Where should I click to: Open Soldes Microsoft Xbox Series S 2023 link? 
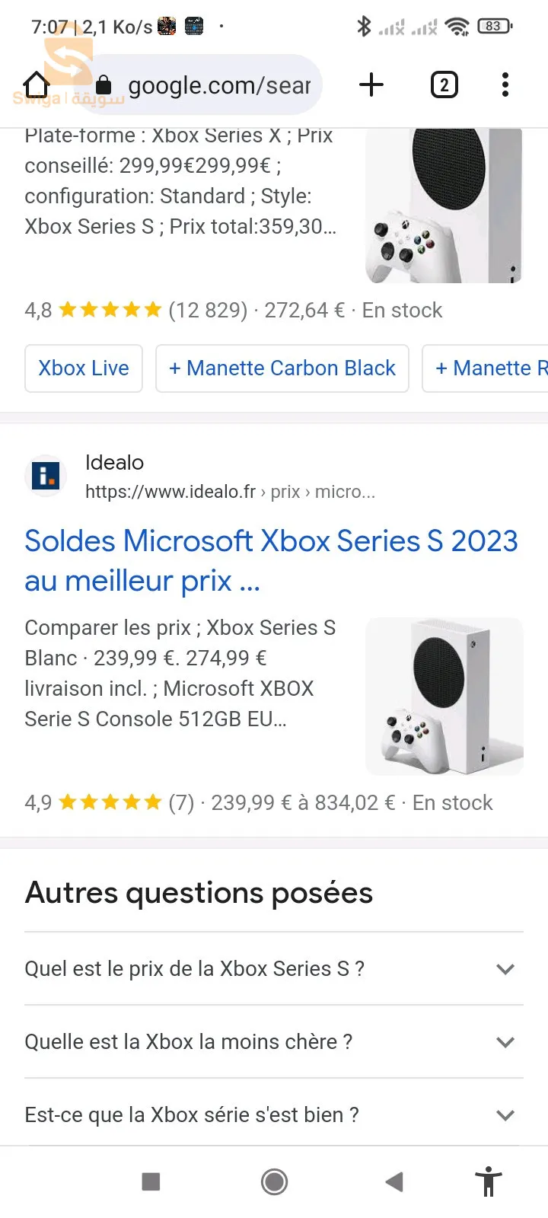(271, 561)
